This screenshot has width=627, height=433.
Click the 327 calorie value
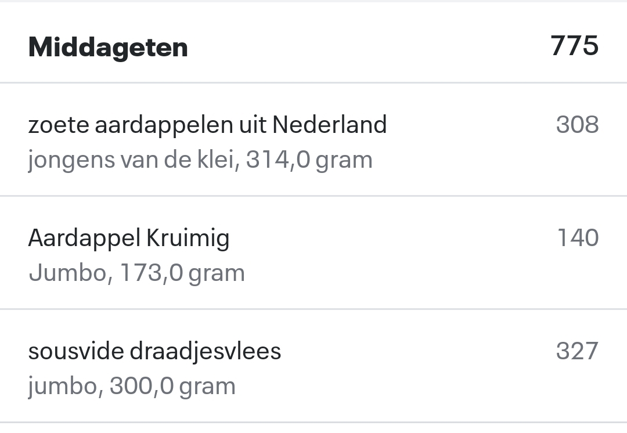pos(578,350)
